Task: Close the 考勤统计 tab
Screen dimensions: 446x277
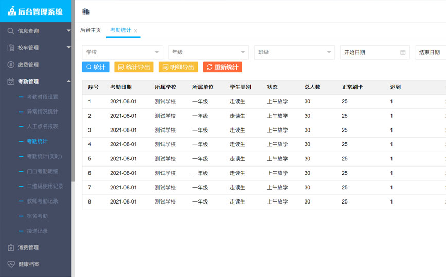Action: [x=135, y=31]
